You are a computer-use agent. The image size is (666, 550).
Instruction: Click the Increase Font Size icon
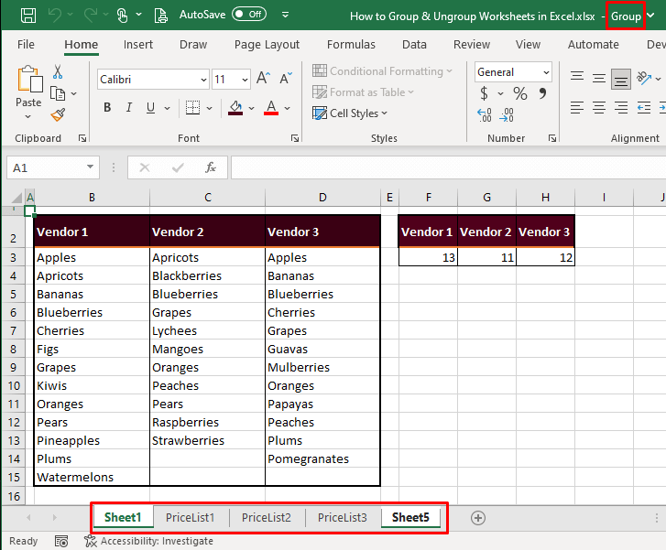tap(263, 79)
